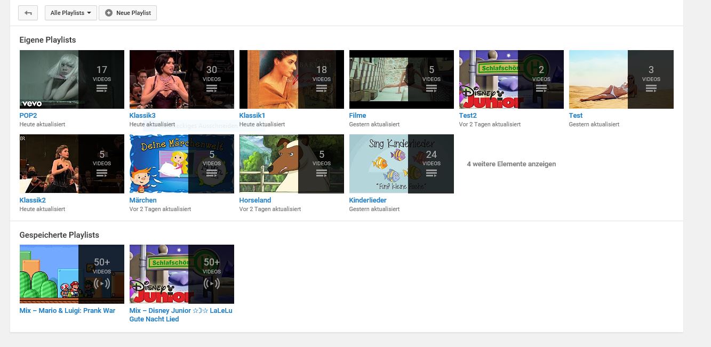This screenshot has height=347, width=711.
Task: Click playlist icon on Klassik2 overlay
Action: (102, 173)
